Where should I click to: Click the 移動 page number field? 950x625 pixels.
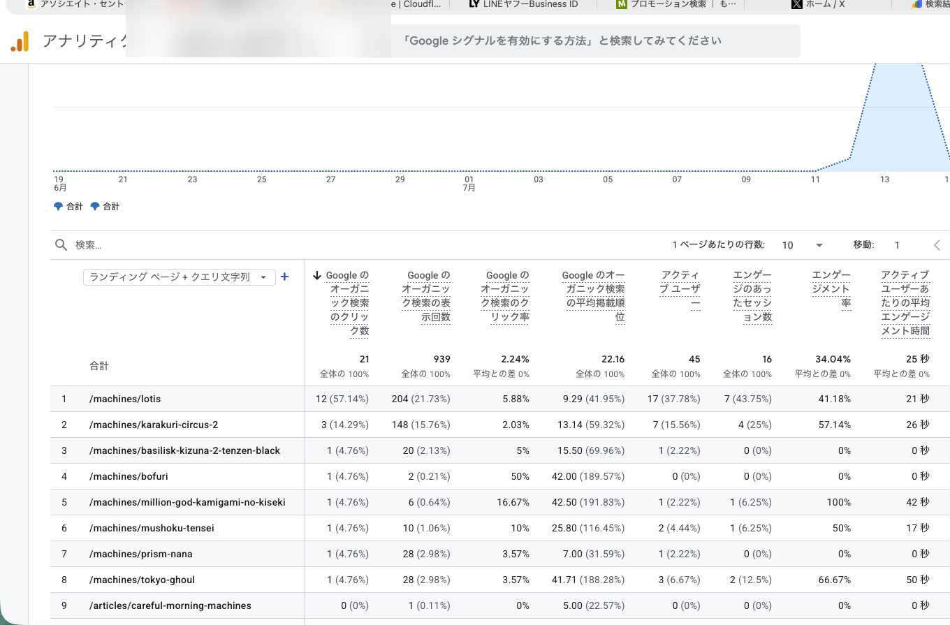pos(897,245)
